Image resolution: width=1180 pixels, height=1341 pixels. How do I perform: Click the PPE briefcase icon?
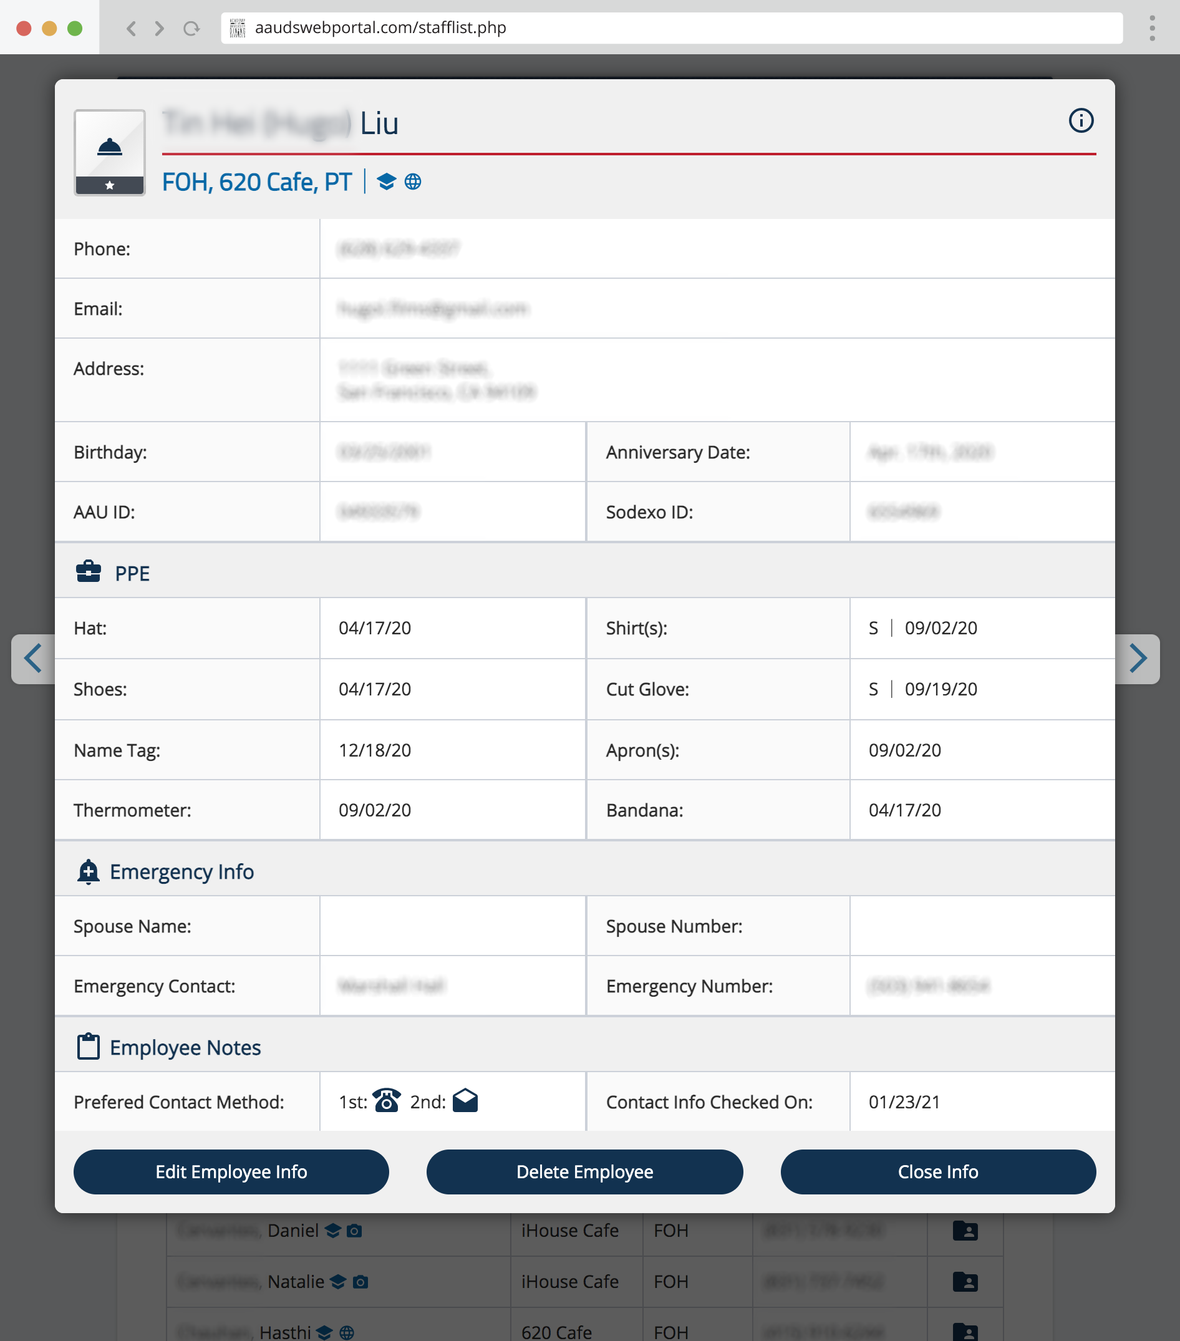pos(89,571)
